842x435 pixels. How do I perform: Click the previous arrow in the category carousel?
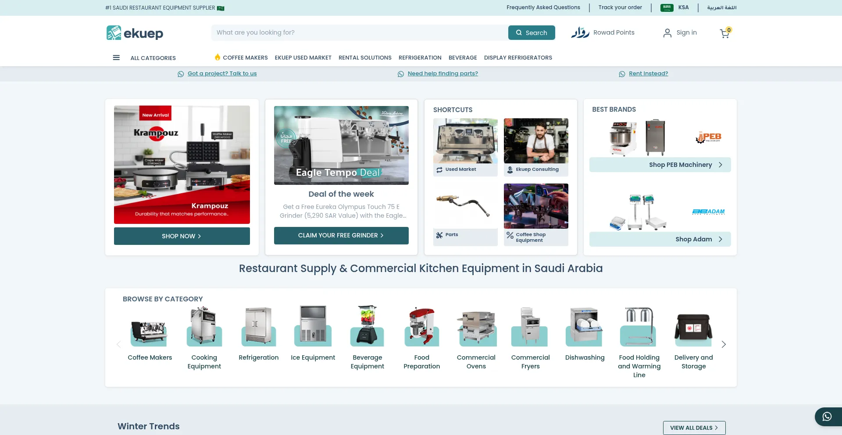[x=118, y=344]
